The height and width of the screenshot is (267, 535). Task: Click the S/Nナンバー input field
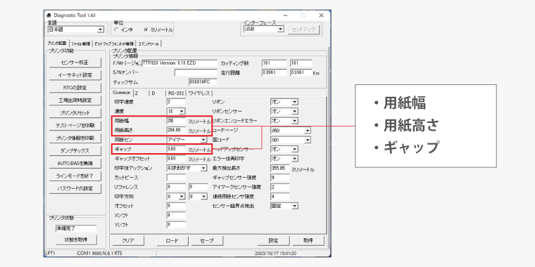(x=196, y=72)
